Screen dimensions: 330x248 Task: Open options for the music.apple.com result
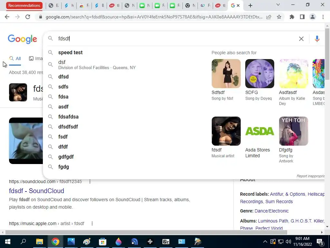92,223
